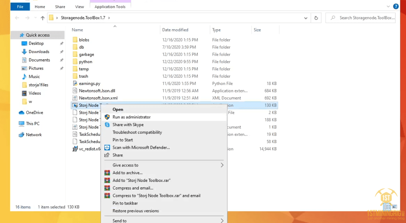Choose Add to "Storj Node Toolbox.rar"
The image size is (406, 223).
pos(164,180)
